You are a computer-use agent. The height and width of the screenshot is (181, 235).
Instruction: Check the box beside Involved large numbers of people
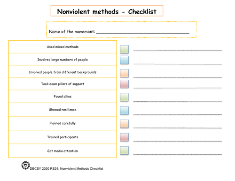(125, 60)
